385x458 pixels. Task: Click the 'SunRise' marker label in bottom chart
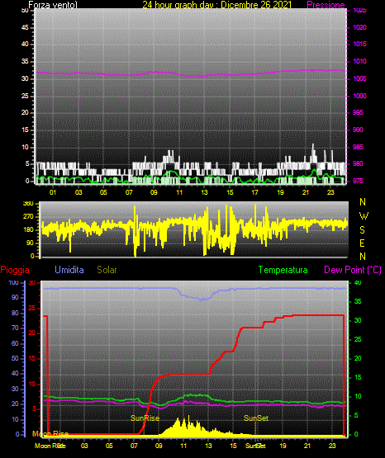tap(145, 418)
